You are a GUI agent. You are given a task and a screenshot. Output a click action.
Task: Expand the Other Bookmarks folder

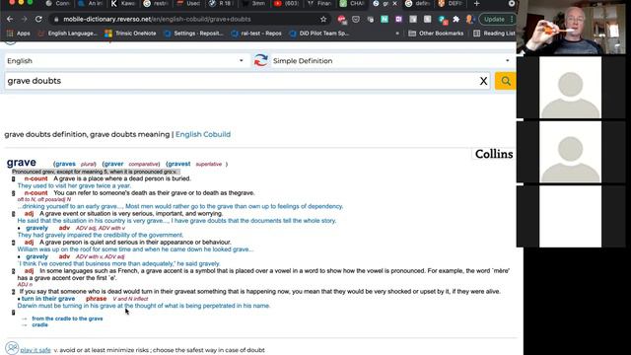(x=436, y=34)
